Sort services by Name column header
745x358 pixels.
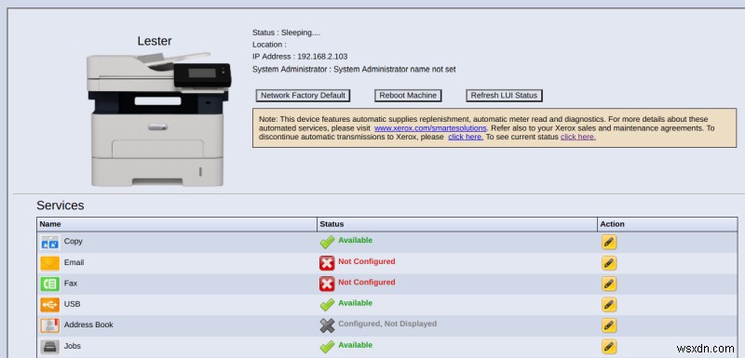pyautogui.click(x=177, y=224)
